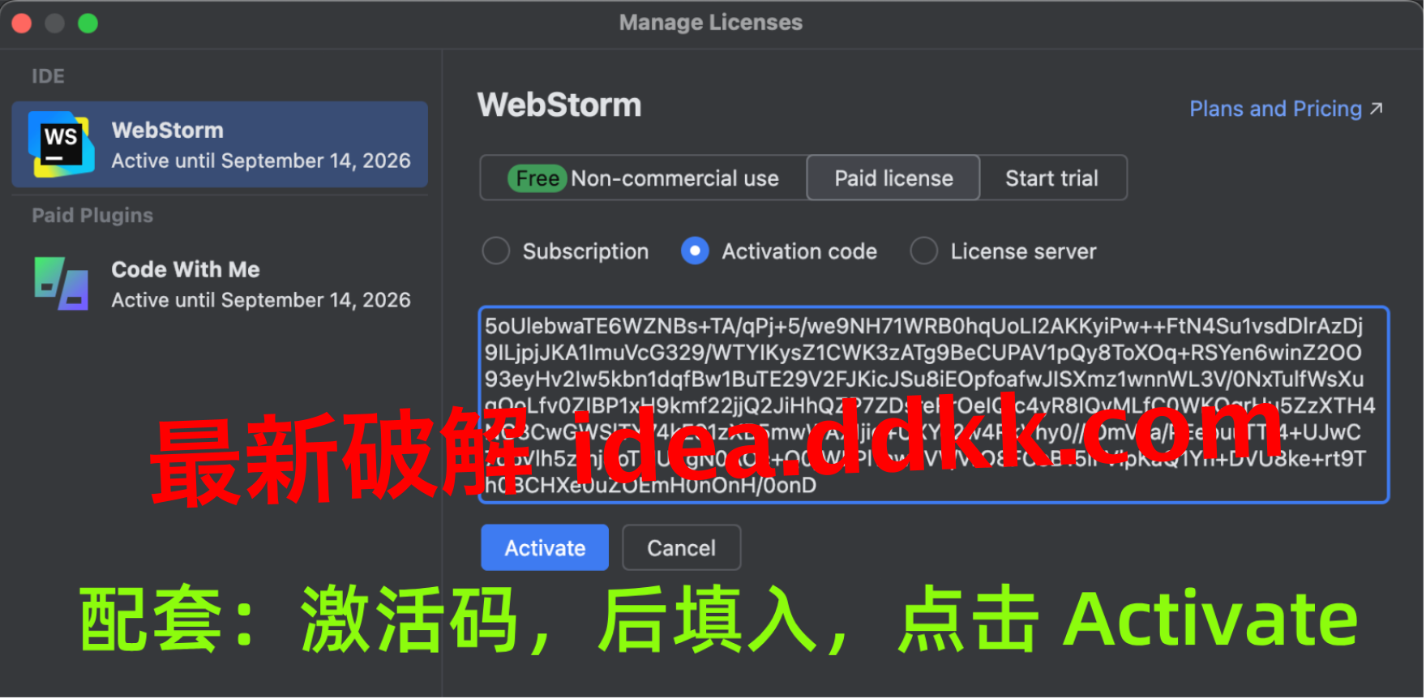Open the Plans and Pricing link

pos(1275,109)
